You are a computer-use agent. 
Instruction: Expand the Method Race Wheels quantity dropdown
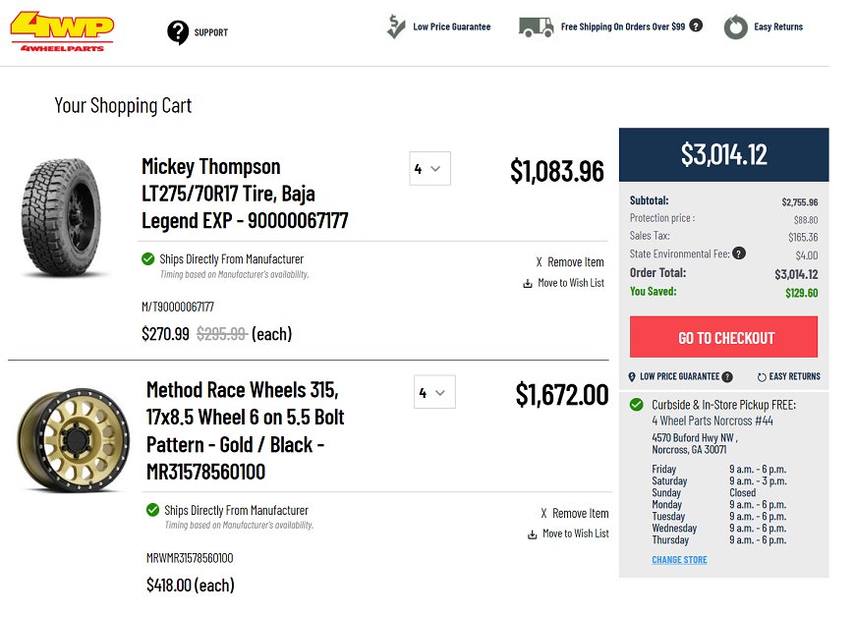coord(434,392)
